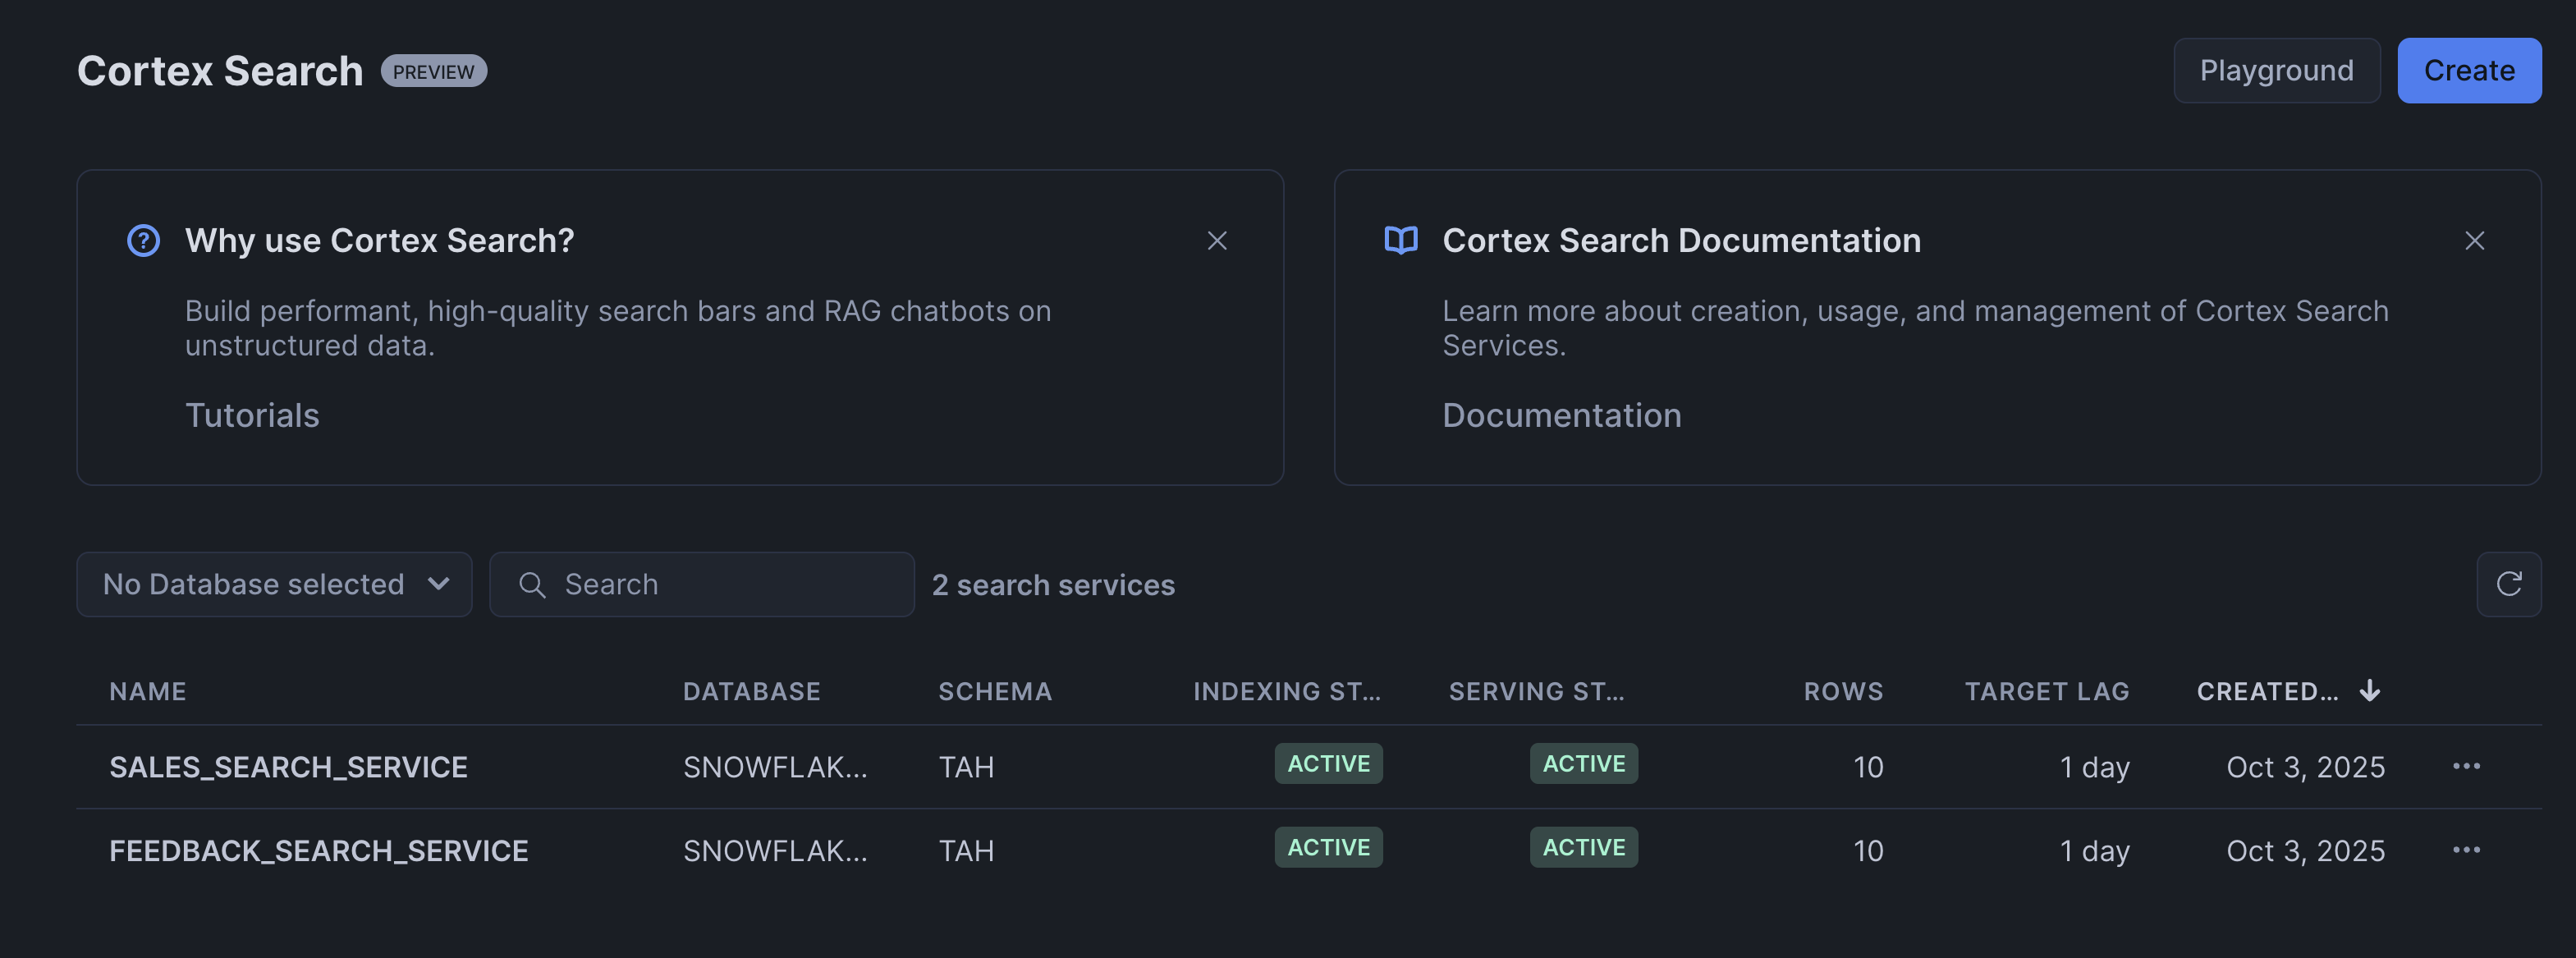Open more options for FEEDBACK_SEARCH_SERVICE row

click(x=2466, y=850)
